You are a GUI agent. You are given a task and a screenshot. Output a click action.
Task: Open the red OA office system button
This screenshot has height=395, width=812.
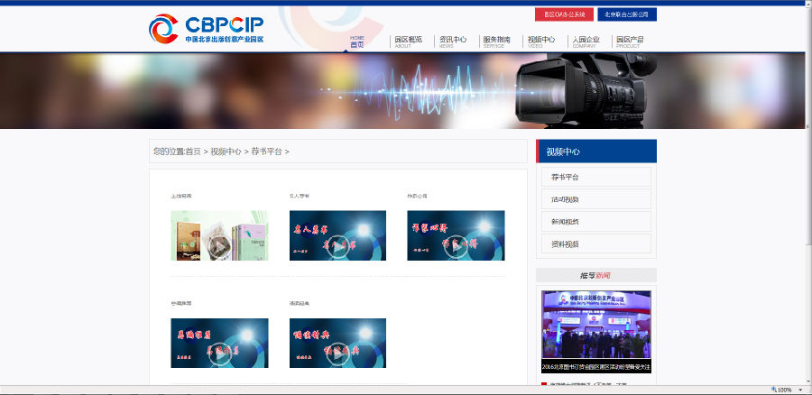[x=564, y=14]
